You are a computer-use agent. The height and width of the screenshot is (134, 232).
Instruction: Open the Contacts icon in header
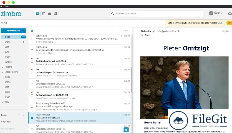point(56,14)
